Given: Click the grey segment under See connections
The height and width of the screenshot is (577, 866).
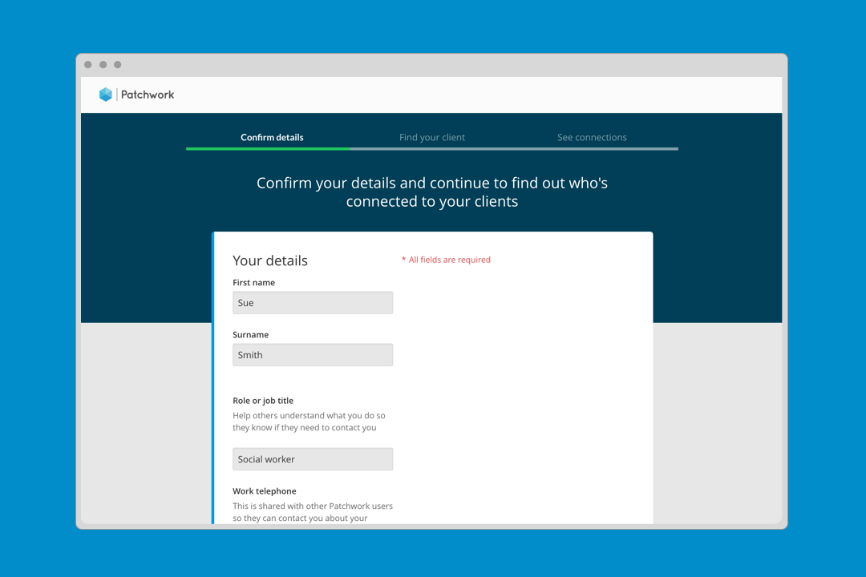Looking at the screenshot, I should 597,148.
